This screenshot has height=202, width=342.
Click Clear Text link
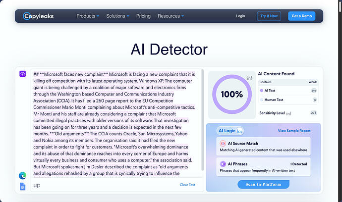click(x=187, y=185)
